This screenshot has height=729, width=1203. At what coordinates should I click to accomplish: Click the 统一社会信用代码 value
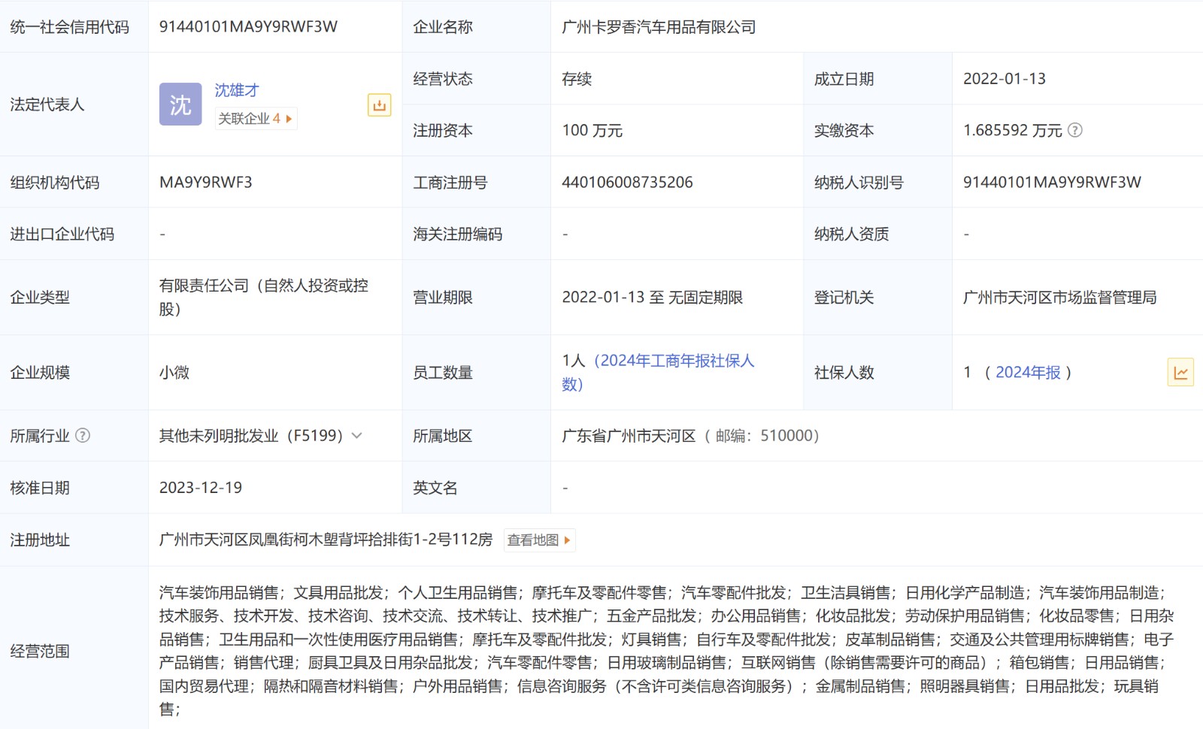[248, 27]
